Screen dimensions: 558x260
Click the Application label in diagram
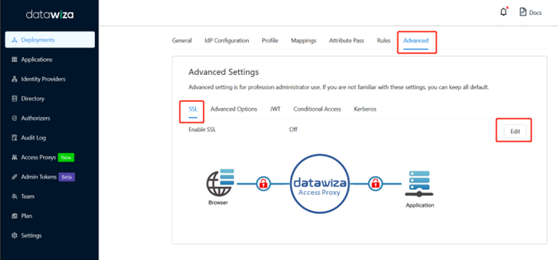coord(420,205)
